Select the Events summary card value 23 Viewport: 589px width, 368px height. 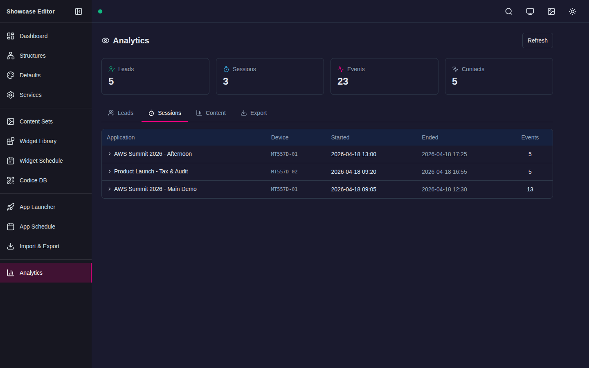[343, 81]
